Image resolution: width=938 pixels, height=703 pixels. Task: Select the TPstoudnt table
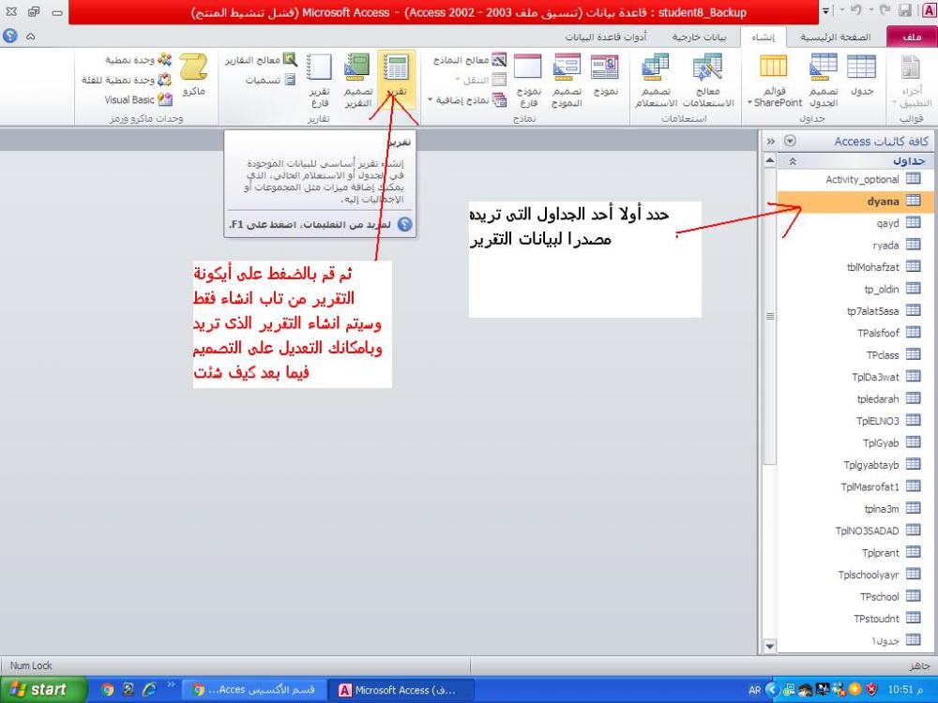[x=855, y=619]
